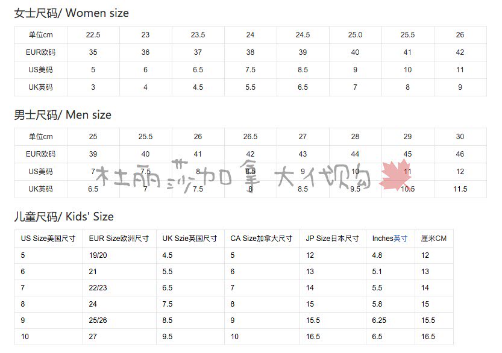The image size is (502, 353).
Task: Click the 厘米CM column header
Action: click(x=434, y=239)
